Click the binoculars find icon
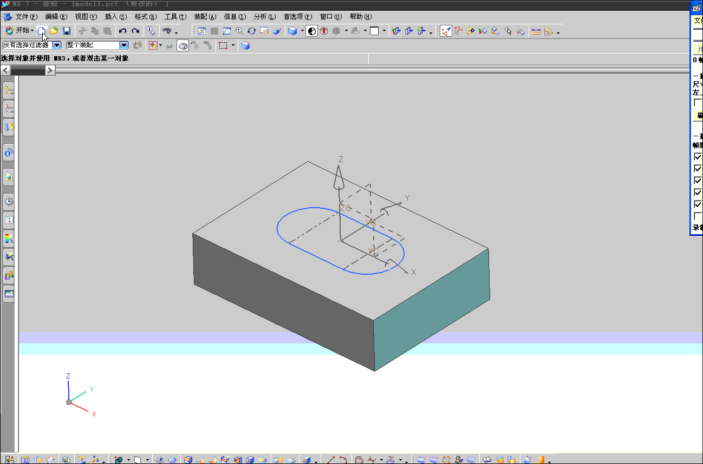The height and width of the screenshot is (464, 703). point(167,31)
